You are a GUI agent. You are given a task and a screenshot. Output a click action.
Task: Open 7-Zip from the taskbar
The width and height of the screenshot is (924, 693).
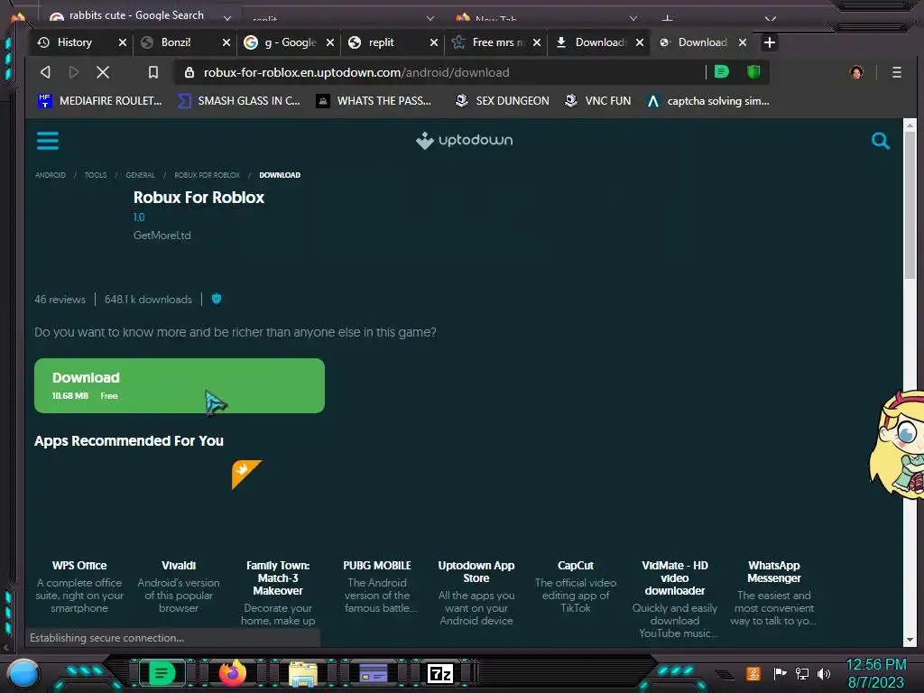pos(439,673)
